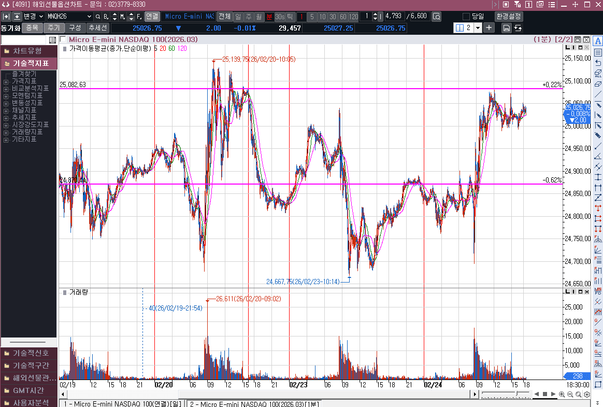603x407 pixels.
Task: Click the list icon beside search box
Action: (x=52, y=40)
